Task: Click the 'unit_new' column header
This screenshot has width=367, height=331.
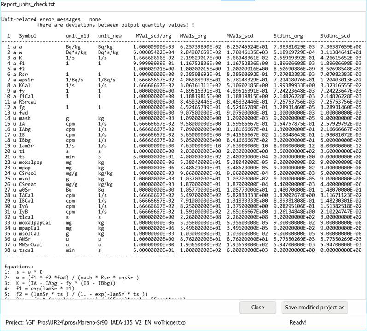Action: point(110,35)
